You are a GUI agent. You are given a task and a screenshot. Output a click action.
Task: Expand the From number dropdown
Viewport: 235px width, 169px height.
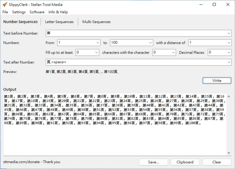tap(98, 43)
